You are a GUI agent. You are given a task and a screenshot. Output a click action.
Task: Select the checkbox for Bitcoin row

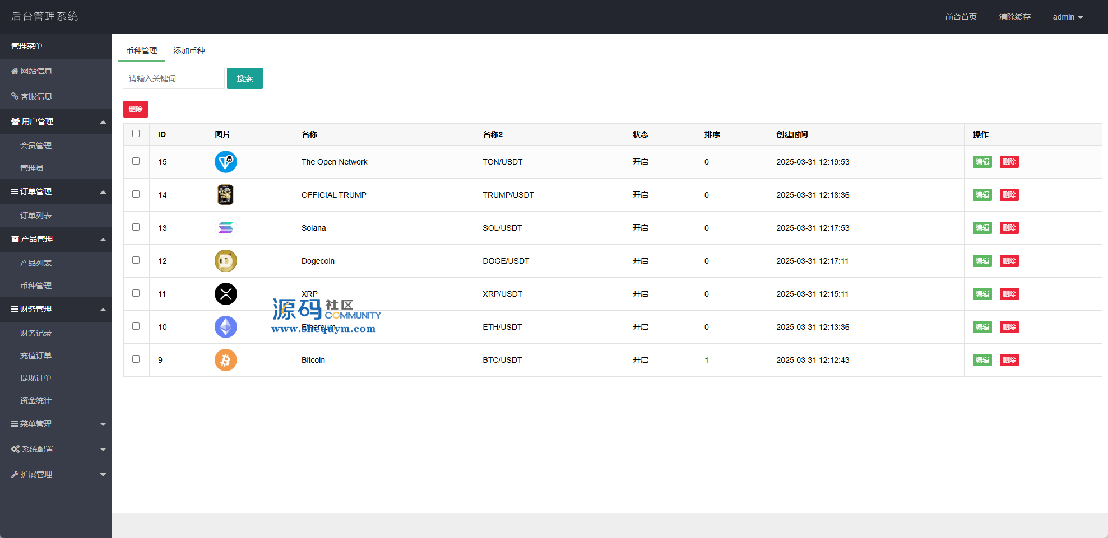point(136,359)
